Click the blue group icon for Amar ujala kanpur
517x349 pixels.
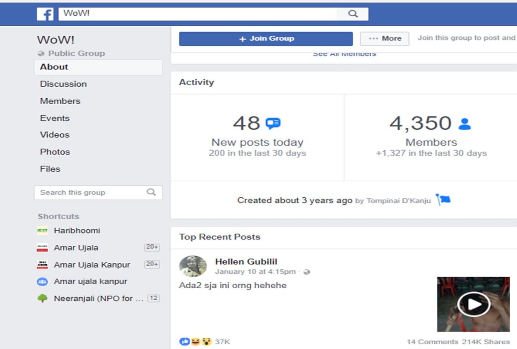pyautogui.click(x=42, y=281)
